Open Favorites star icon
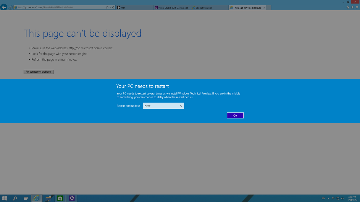The image size is (360, 202). tap(352, 7)
